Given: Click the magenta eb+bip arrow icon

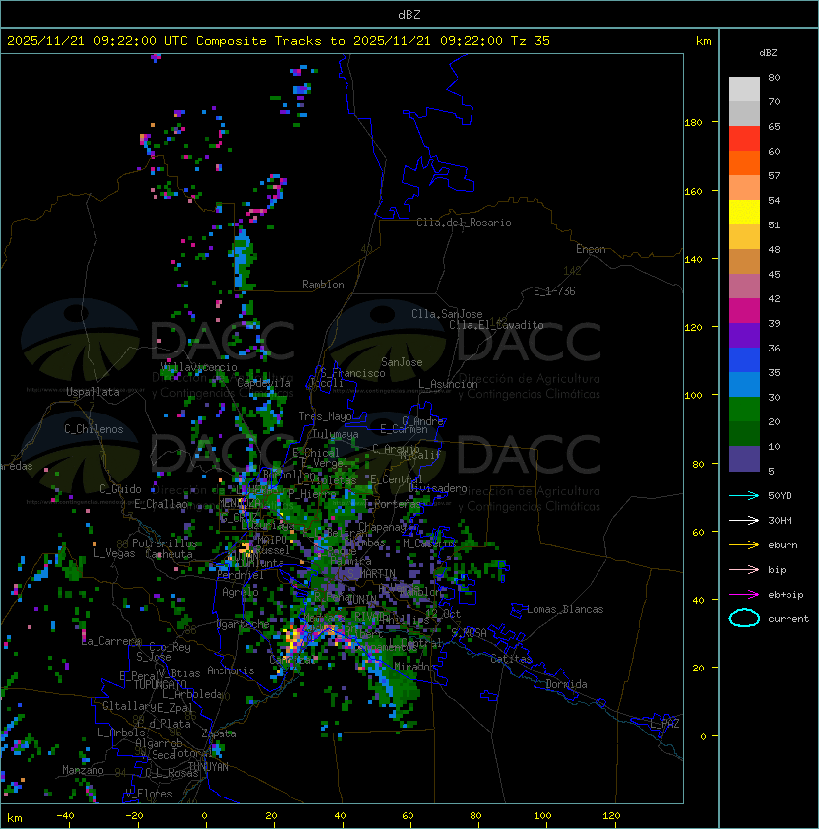Looking at the screenshot, I should tap(744, 595).
